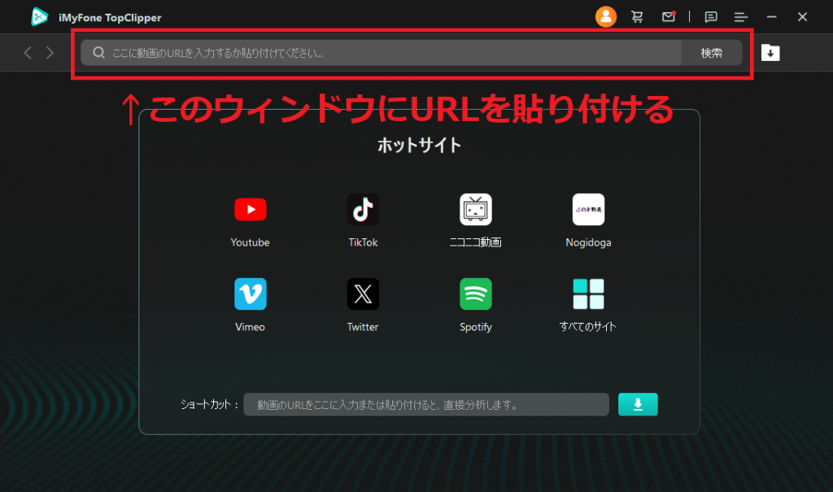Viewport: 833px width, 492px height.
Task: Open the Nogidoga site icon
Action: click(588, 209)
